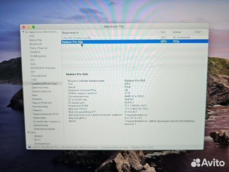Collapse the Сеть tree section
This screenshot has width=229, height=172.
click(x=28, y=132)
